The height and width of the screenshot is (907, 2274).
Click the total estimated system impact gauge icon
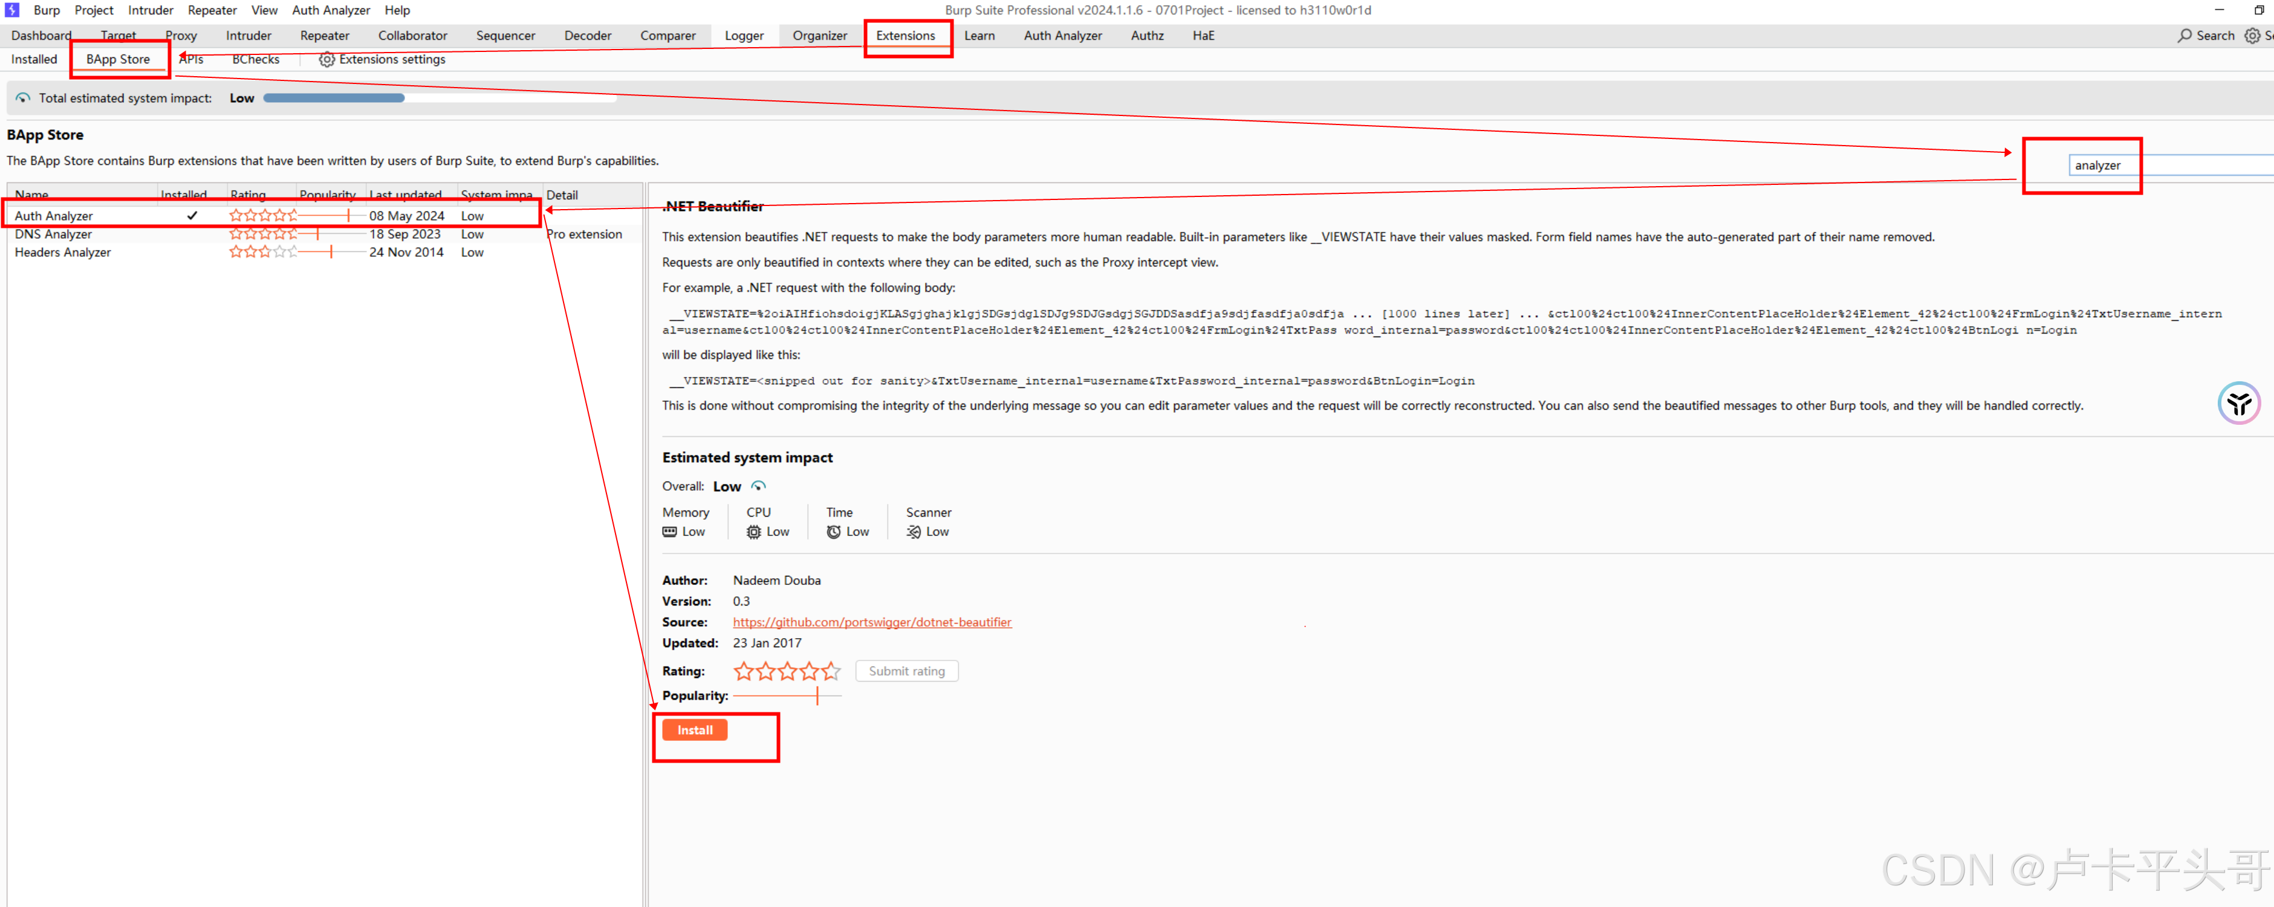point(22,98)
